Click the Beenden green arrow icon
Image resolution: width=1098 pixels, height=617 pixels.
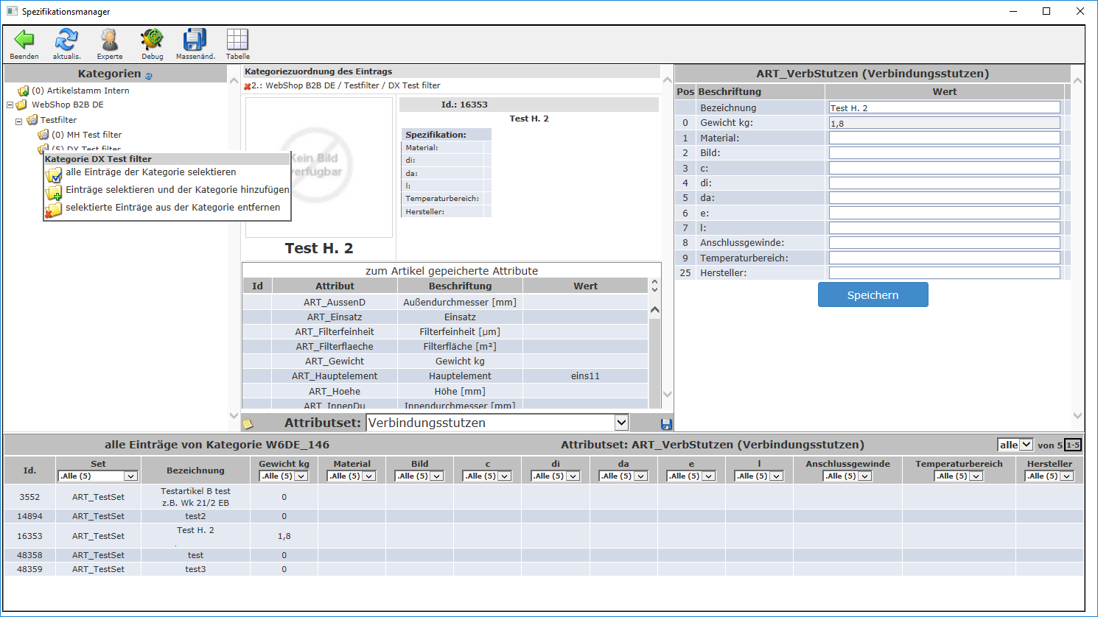point(24,40)
